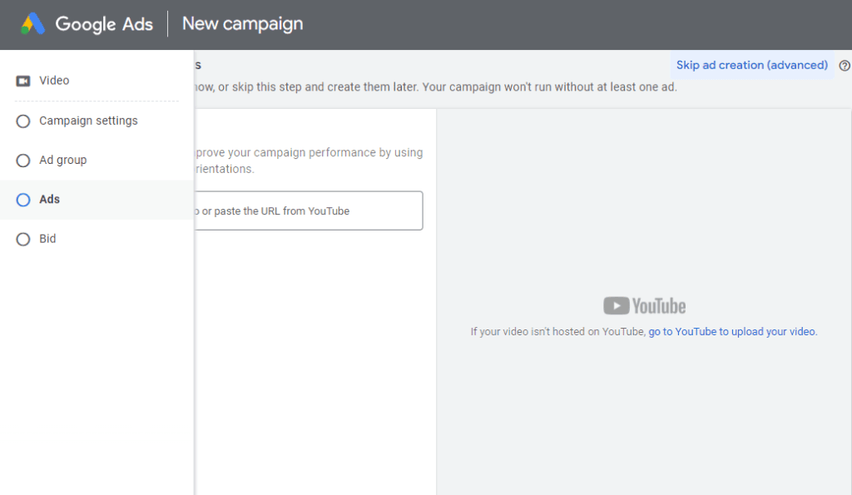Open the Video item label in sidebar

pyautogui.click(x=54, y=81)
